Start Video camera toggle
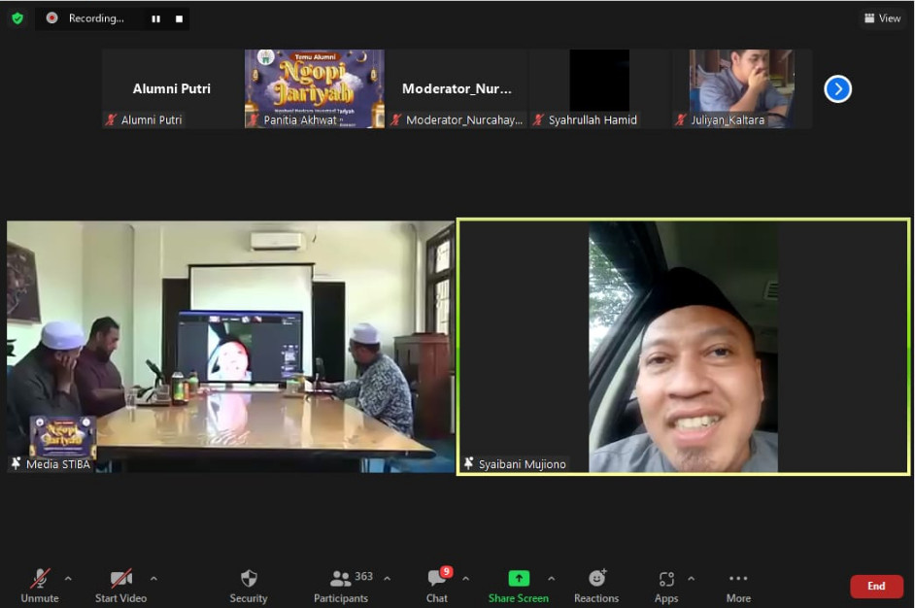 coord(120,586)
